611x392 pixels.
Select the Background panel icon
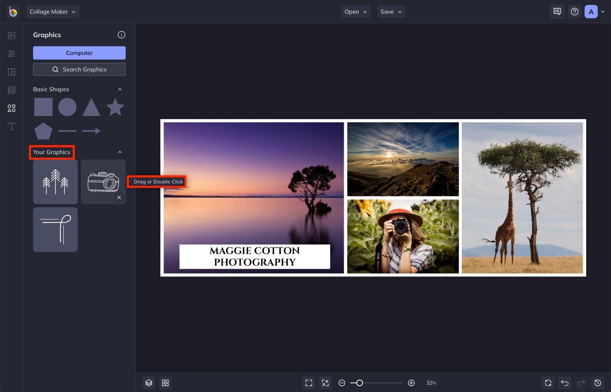[x=11, y=90]
